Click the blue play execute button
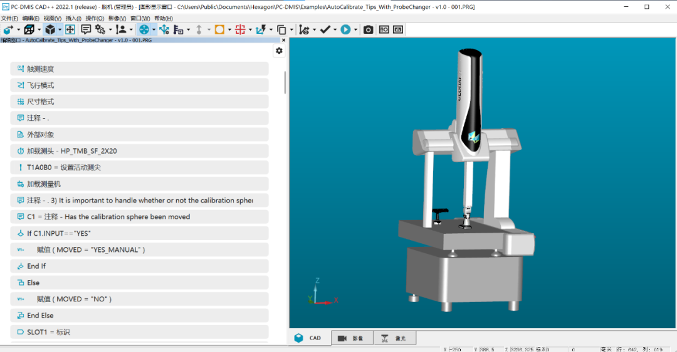Image resolution: width=677 pixels, height=352 pixels. (x=345, y=29)
